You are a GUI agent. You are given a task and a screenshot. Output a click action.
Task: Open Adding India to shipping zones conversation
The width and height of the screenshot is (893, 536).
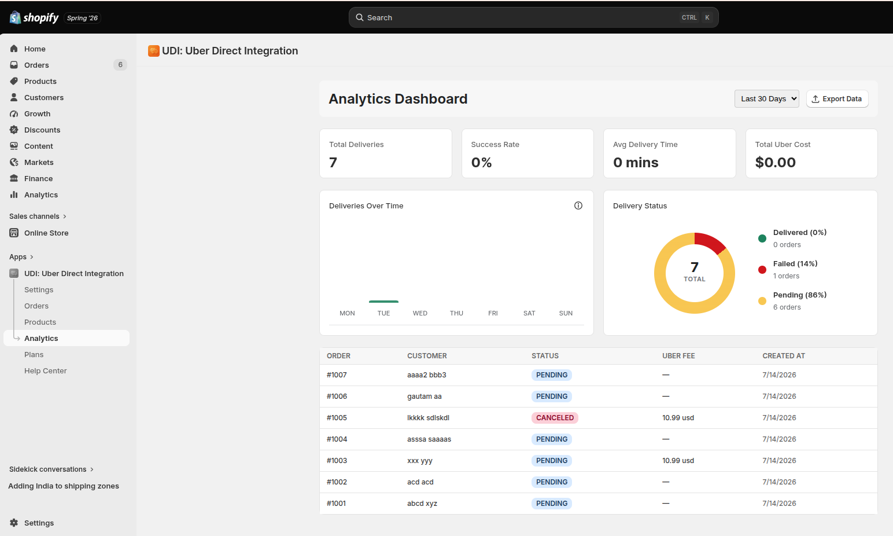64,486
